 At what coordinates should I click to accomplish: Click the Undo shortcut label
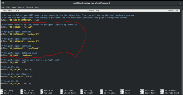pyautogui.click(x=127, y=91)
